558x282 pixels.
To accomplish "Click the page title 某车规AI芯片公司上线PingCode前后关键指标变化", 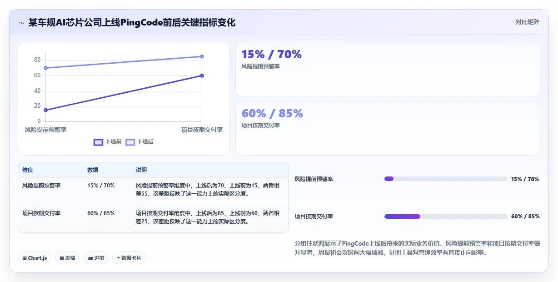I will 132,22.
